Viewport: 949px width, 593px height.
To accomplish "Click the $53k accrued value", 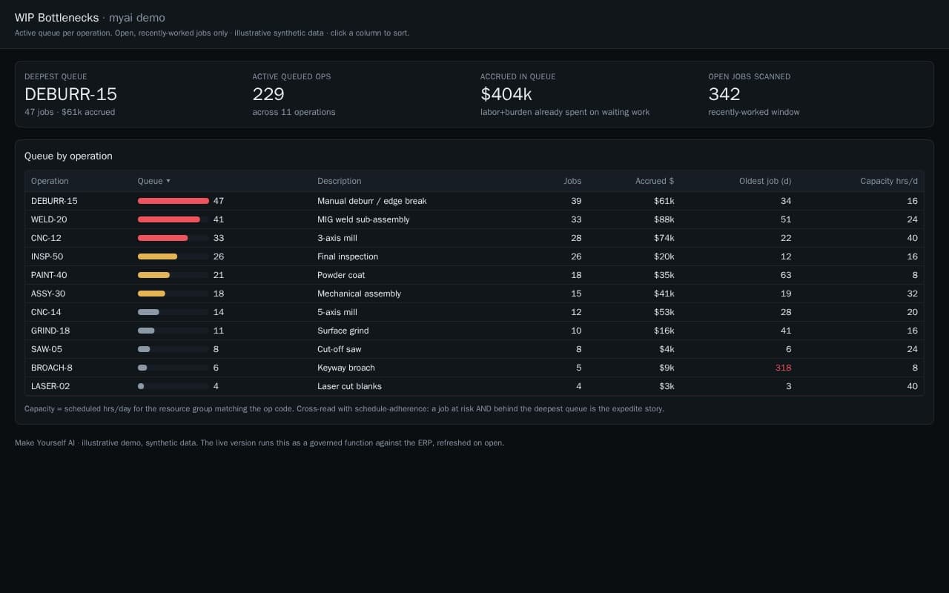I will coord(664,312).
